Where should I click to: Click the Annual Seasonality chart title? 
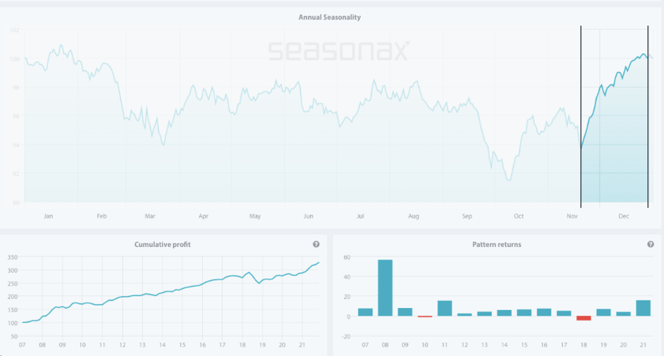[330, 17]
